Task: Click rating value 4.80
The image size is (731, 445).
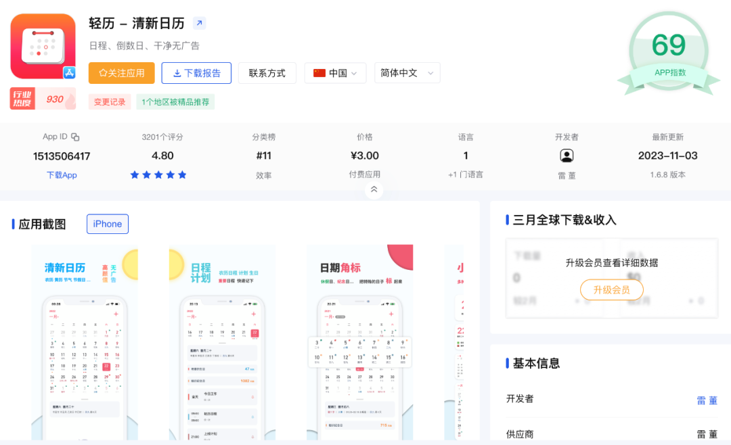Action: coord(162,156)
